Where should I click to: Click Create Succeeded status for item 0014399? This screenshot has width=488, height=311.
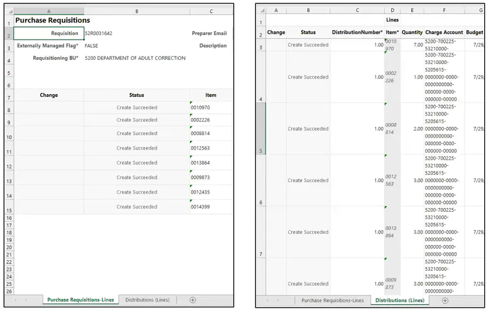[137, 207]
